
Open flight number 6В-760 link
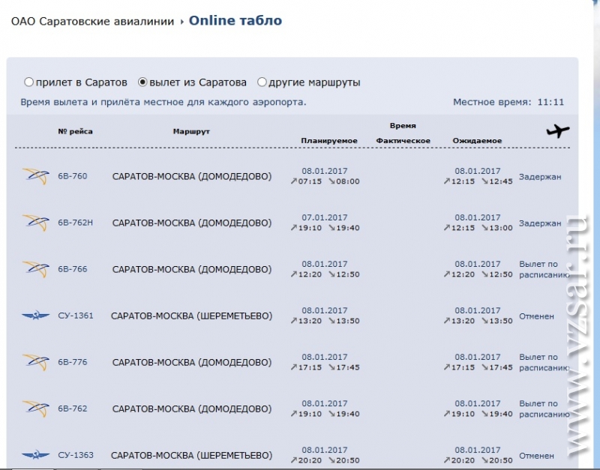coord(72,176)
